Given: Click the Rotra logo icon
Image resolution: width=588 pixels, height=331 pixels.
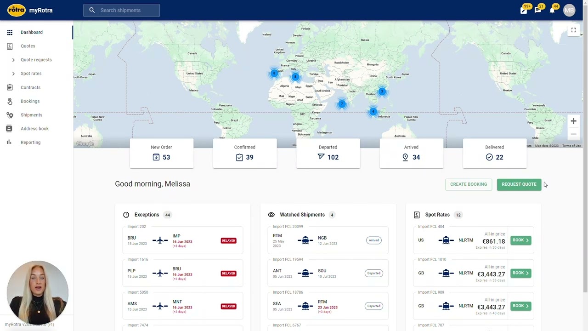Looking at the screenshot, I should [17, 10].
